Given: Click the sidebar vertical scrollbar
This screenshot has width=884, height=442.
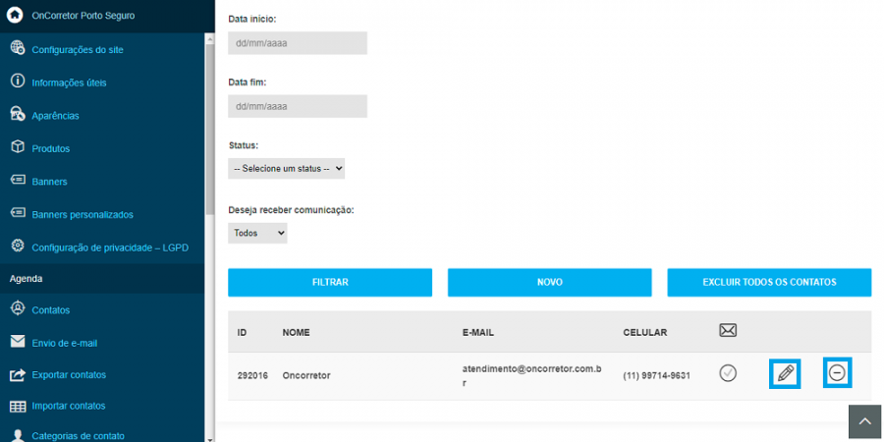Looking at the screenshot, I should [x=209, y=128].
